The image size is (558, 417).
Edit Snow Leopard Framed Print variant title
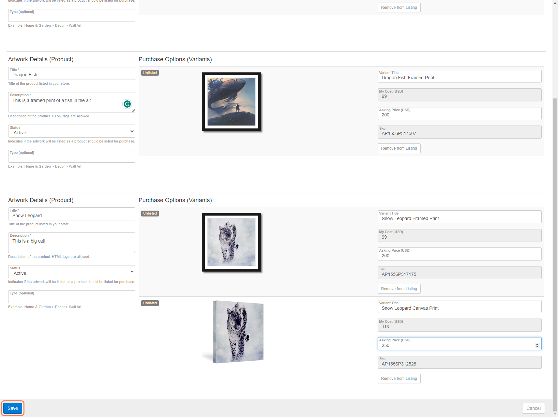(x=460, y=217)
